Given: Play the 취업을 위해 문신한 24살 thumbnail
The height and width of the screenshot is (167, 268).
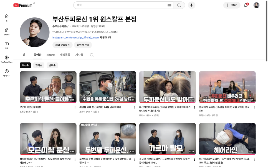Looking at the screenshot, I should point(108,87).
